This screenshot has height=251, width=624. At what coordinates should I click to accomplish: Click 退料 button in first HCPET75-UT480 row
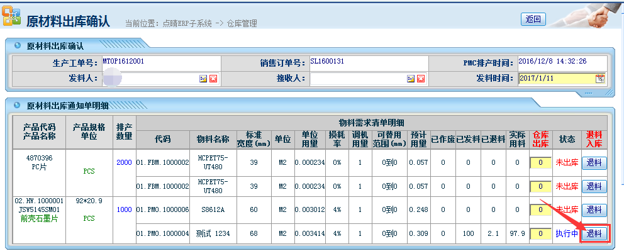594,163
